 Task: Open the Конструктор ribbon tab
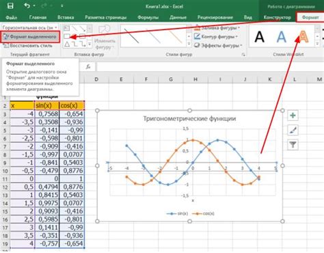pyautogui.click(x=277, y=17)
